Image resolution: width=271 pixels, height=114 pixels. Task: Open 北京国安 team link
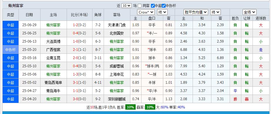pyautogui.click(x=117, y=33)
